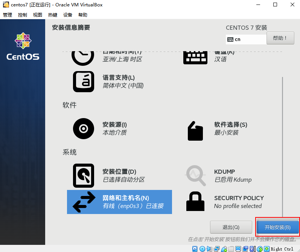
Task: Open the 热键 menu
Action: coord(53,15)
